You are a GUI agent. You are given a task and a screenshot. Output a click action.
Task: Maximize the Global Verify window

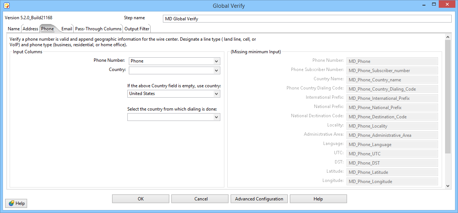click(434, 4)
